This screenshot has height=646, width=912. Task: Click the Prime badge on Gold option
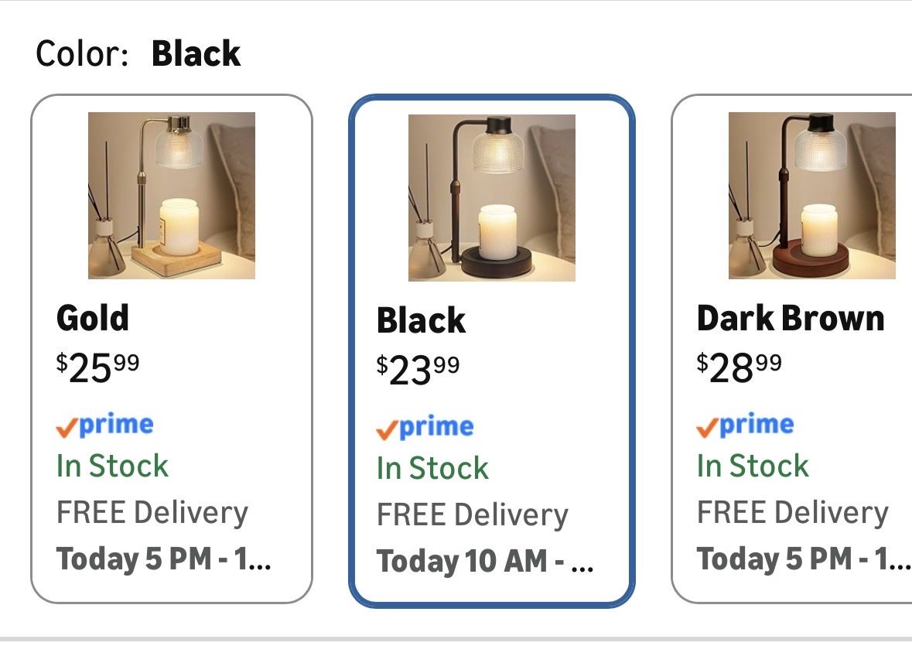[104, 425]
